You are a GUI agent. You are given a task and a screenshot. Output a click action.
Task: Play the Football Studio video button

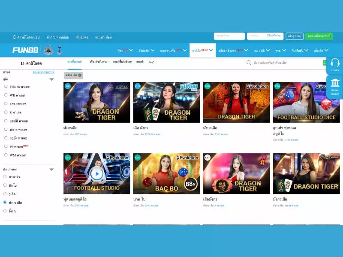pyautogui.click(x=97, y=174)
